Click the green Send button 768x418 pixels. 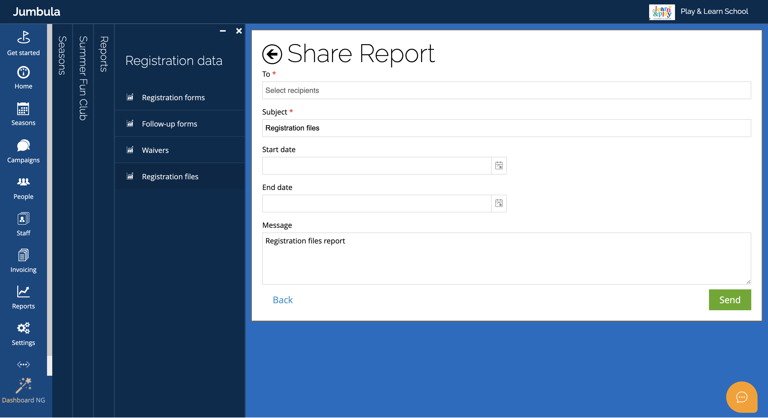[x=730, y=300]
